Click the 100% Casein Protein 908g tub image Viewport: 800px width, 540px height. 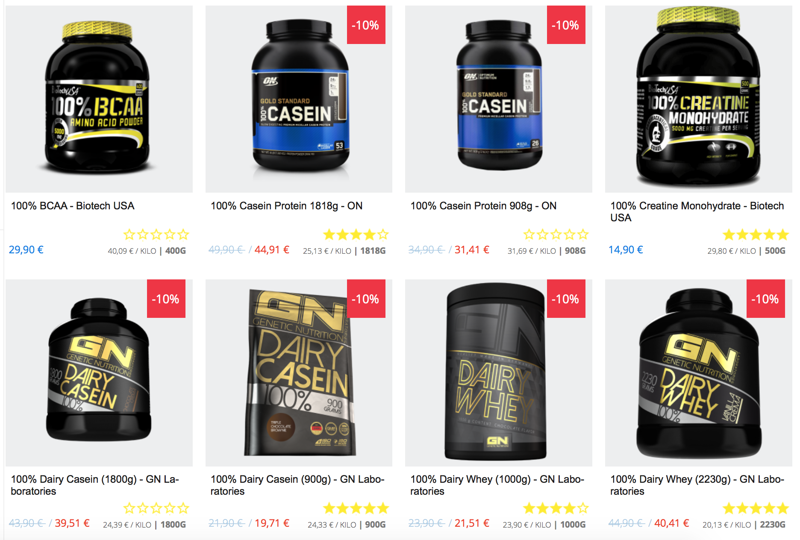499,99
